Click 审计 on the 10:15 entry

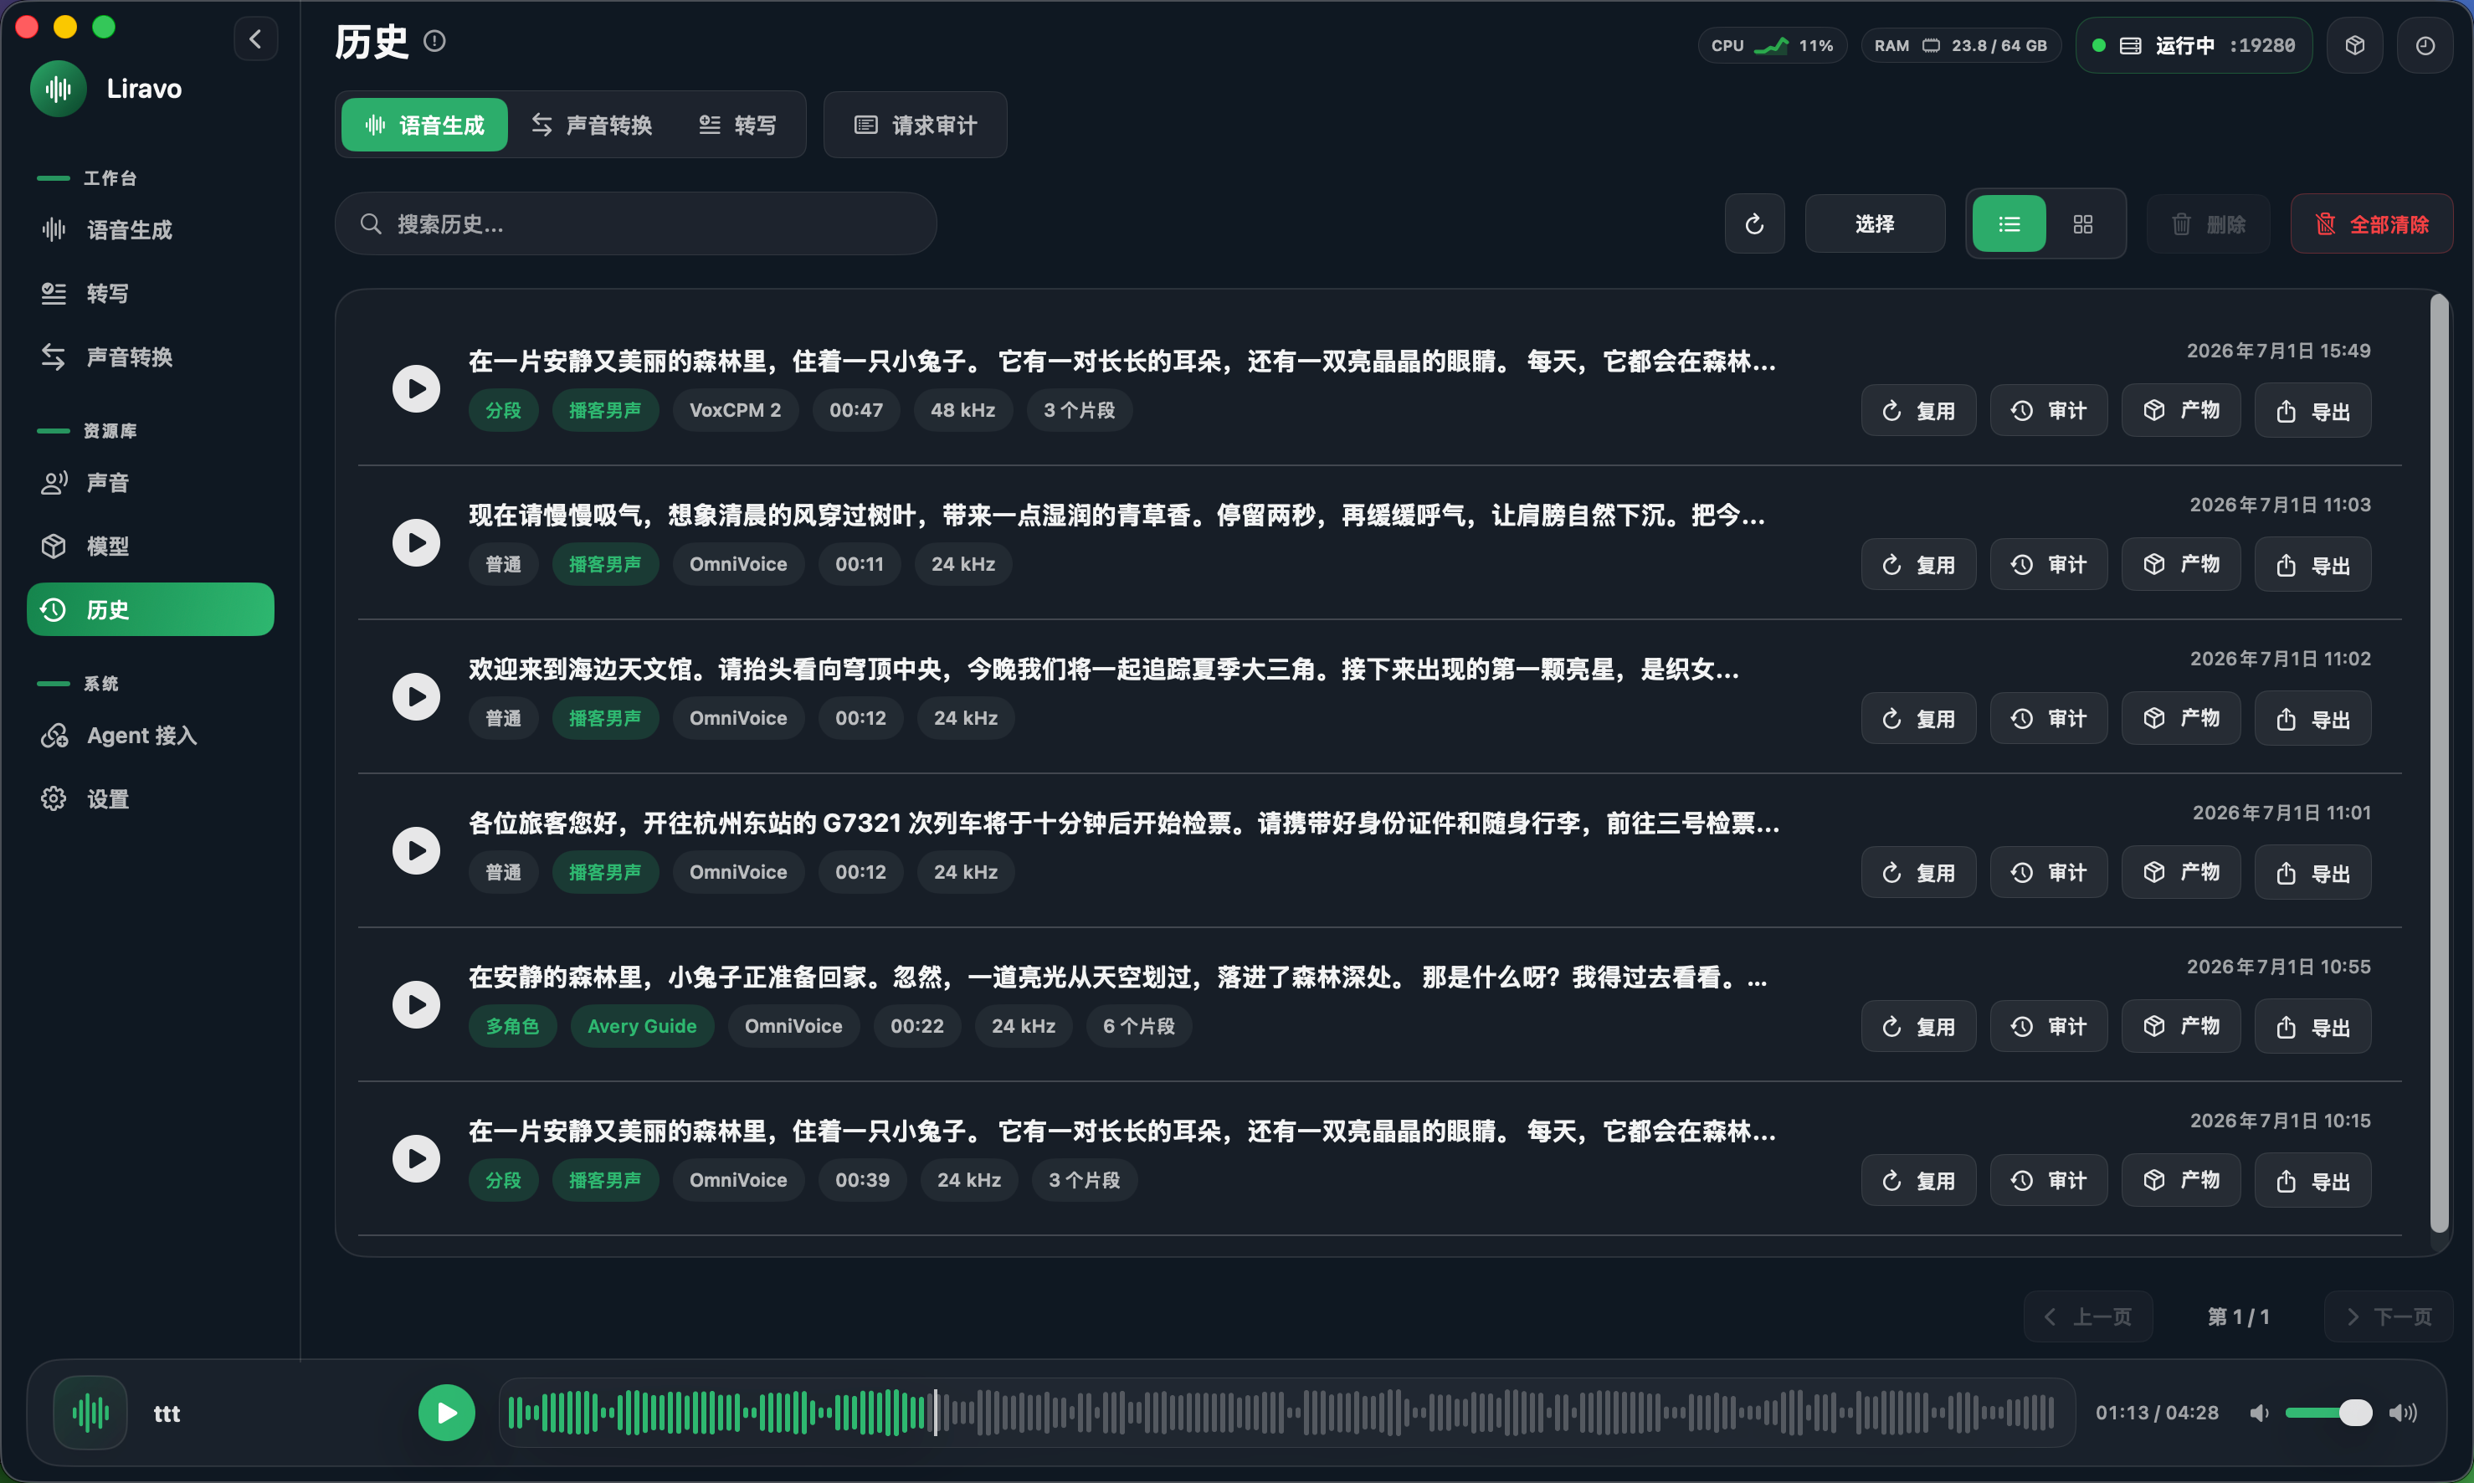pos(2048,1180)
